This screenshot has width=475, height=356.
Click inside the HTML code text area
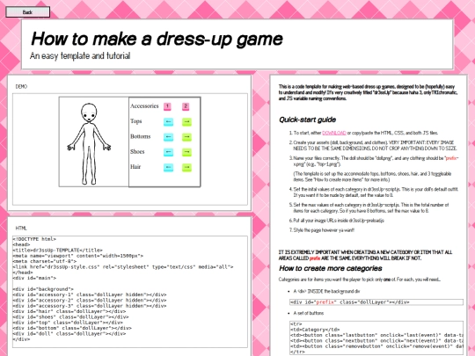[x=130, y=292]
